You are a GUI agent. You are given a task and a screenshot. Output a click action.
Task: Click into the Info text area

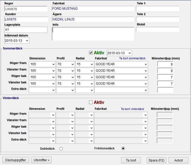(93, 34)
